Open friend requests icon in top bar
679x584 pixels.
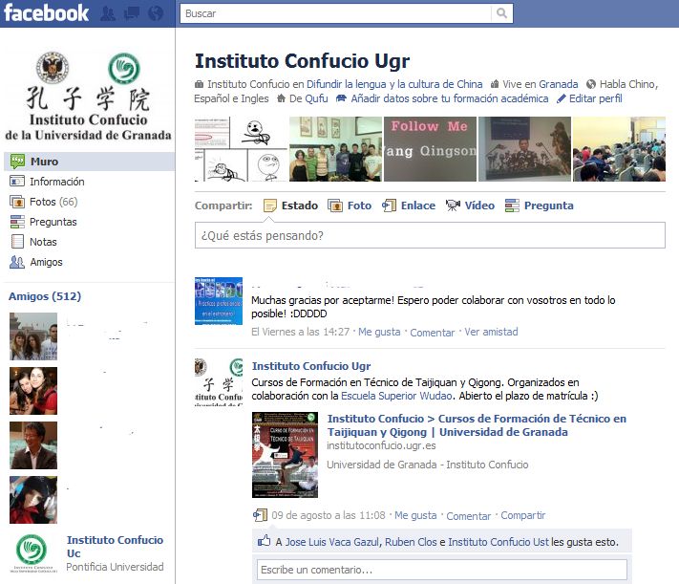coord(108,14)
